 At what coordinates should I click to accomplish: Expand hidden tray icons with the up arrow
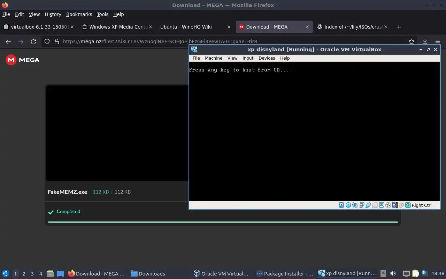(x=383, y=273)
